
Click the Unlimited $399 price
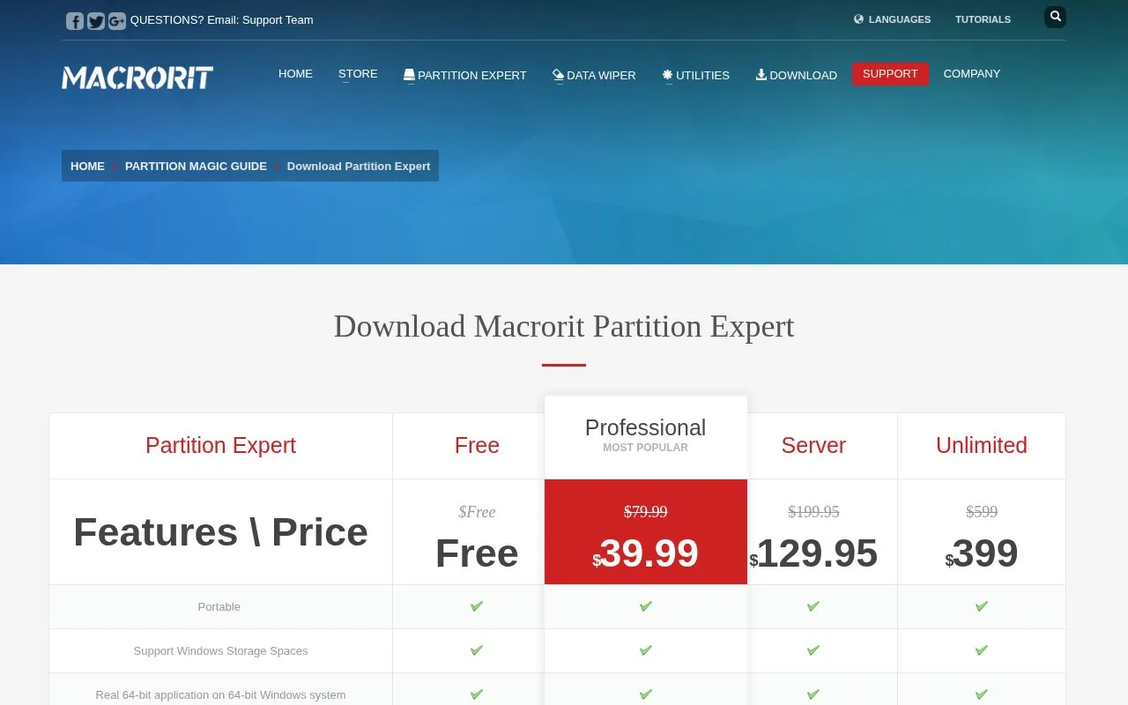pyautogui.click(x=982, y=553)
